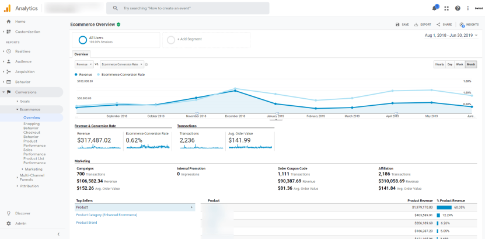Click the 60.05% product revenue bar
485x239 pixels.
point(444,207)
